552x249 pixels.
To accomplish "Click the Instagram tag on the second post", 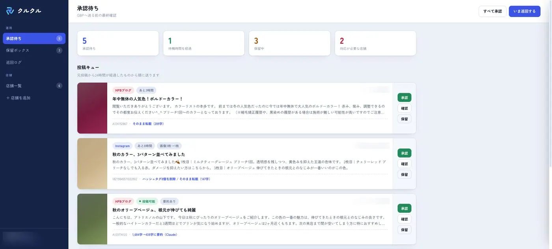I will [x=122, y=146].
